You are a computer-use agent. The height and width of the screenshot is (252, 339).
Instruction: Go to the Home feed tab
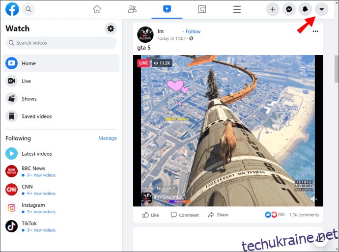pyautogui.click(x=97, y=9)
